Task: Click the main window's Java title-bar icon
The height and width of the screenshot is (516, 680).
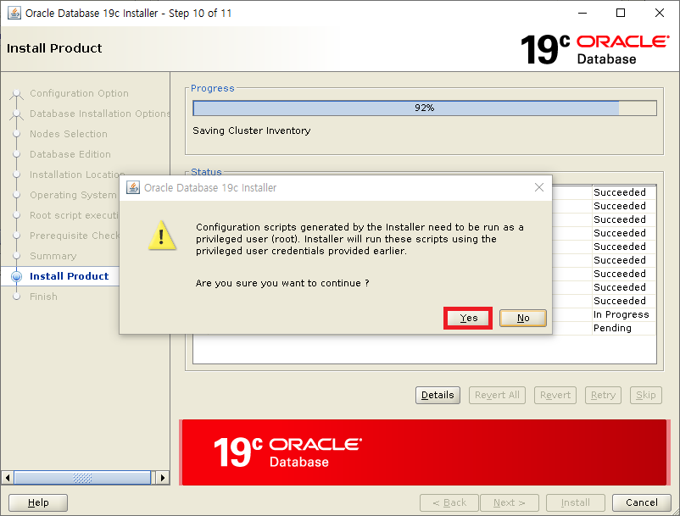Action: point(14,13)
